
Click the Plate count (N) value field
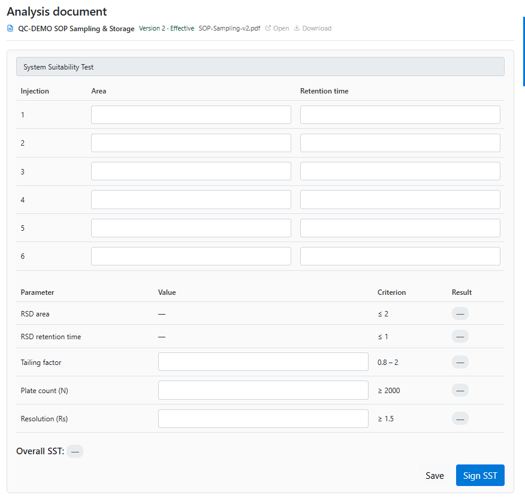263,390
